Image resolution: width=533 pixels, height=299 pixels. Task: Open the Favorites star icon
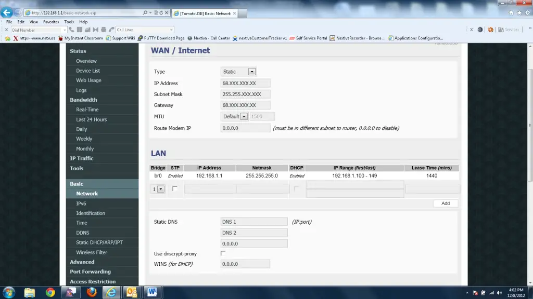519,13
